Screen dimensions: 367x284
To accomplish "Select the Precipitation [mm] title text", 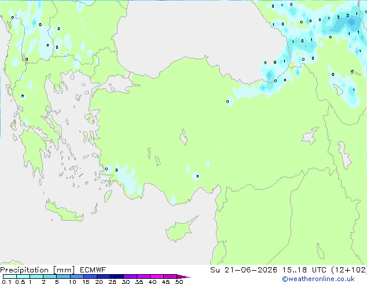I will tap(38, 270).
